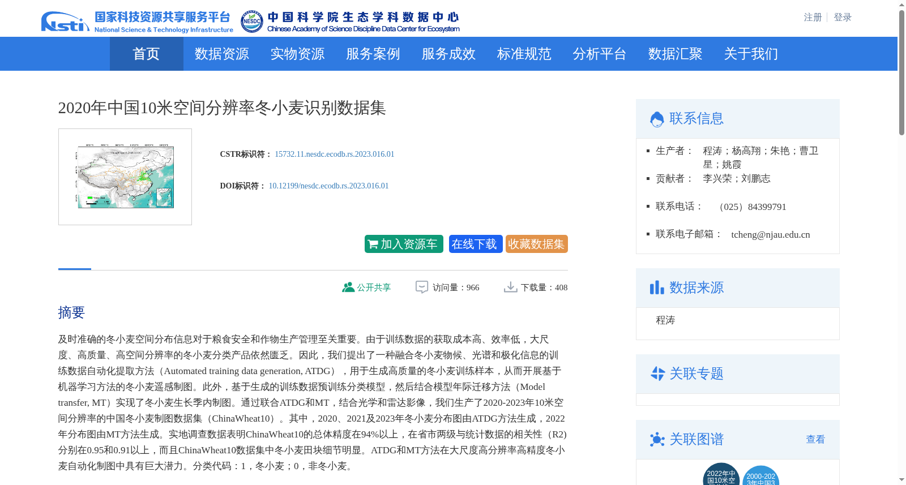Click the scrollbar up arrow
Screen dimensions: 906x485
click(901, 5)
